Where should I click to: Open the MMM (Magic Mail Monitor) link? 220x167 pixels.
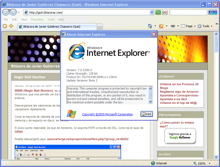[34, 91]
